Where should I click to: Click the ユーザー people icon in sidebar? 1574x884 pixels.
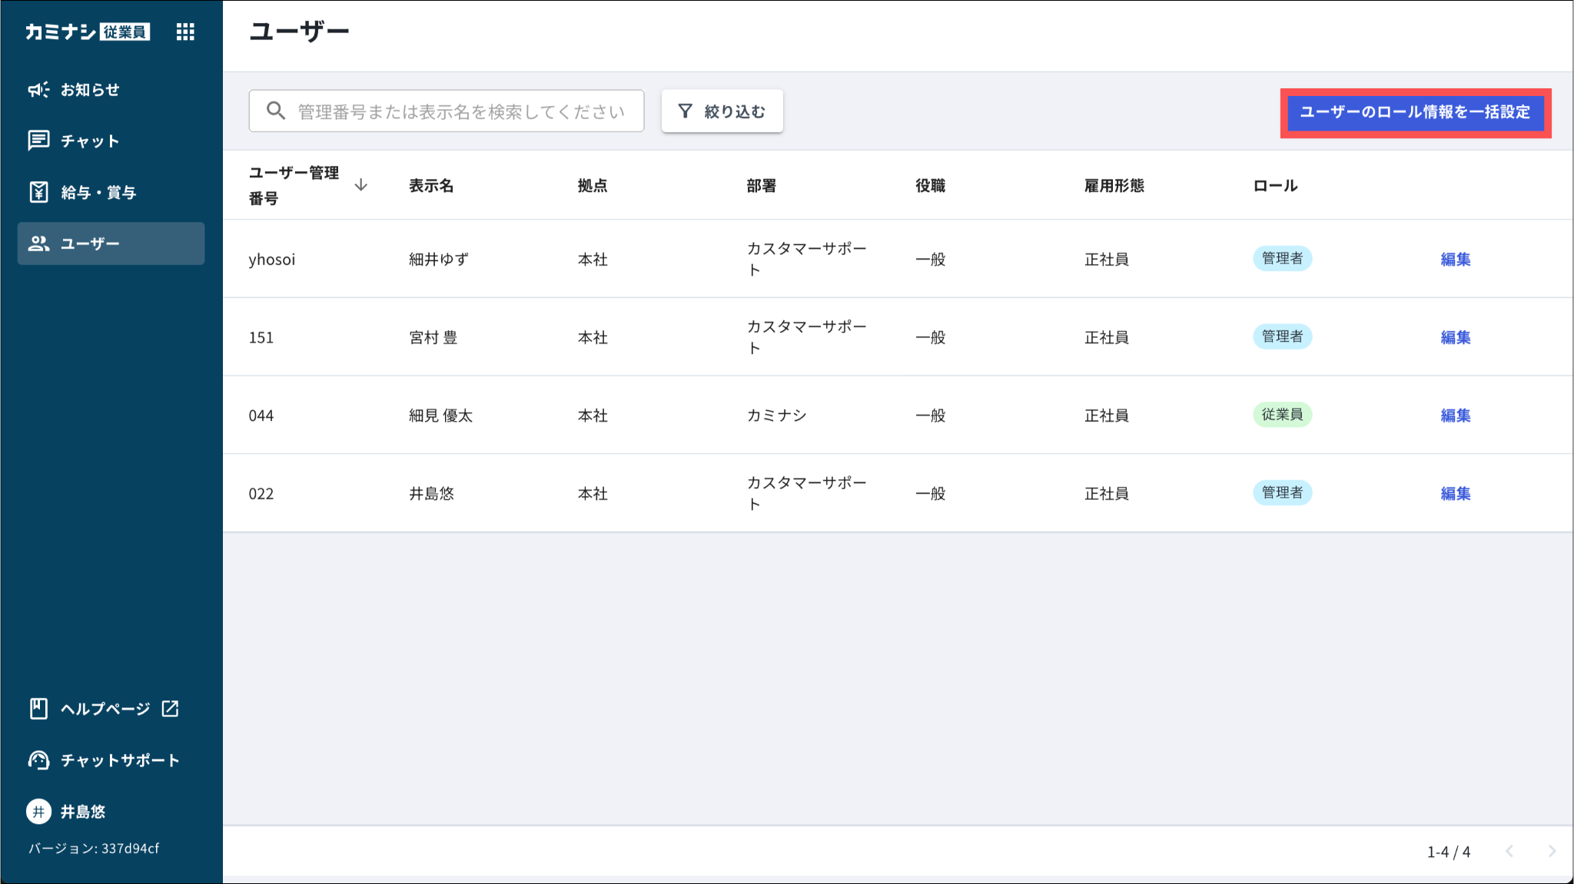[x=38, y=243]
